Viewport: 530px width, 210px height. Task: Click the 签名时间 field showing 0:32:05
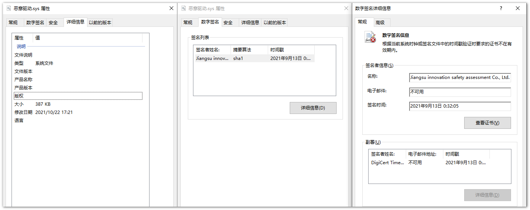pyautogui.click(x=460, y=106)
